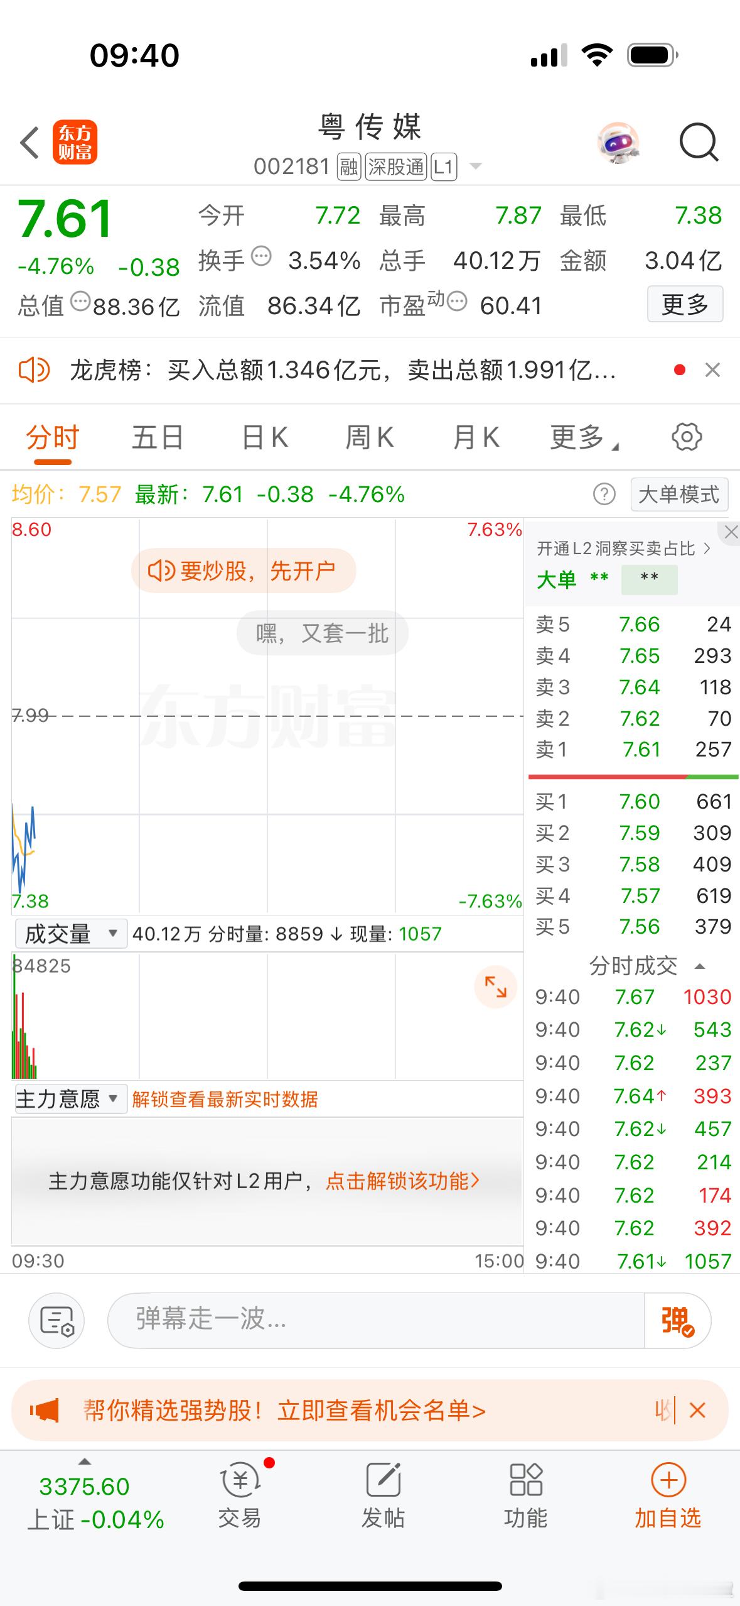Tap 要炒股，先开户 promotion pill

click(x=244, y=571)
